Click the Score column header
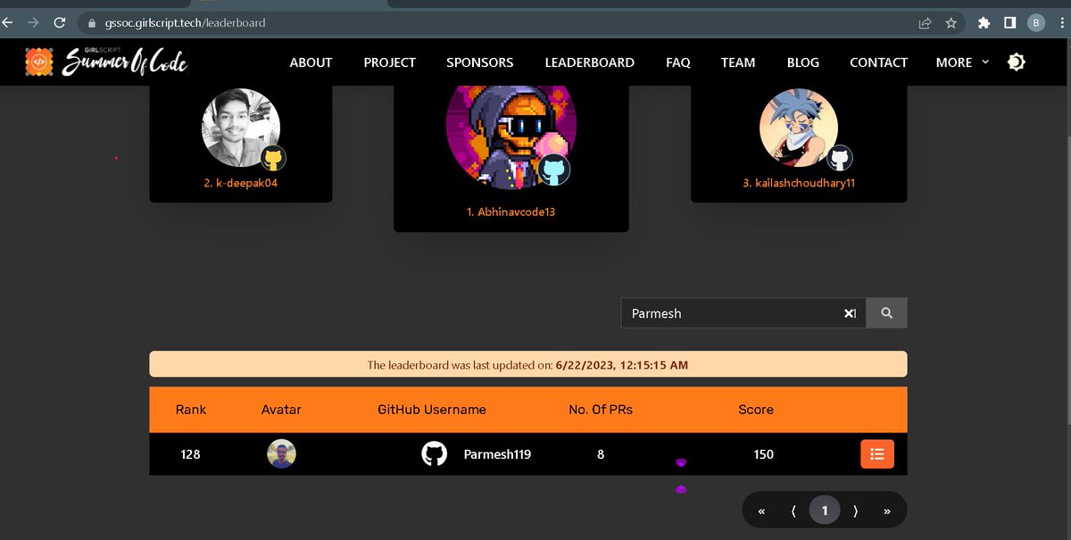1071x540 pixels. click(756, 410)
